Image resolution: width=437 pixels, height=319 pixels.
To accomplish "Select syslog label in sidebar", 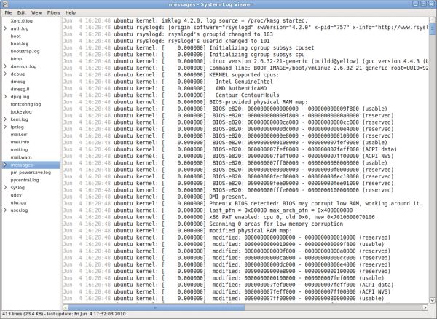I will (x=17, y=187).
